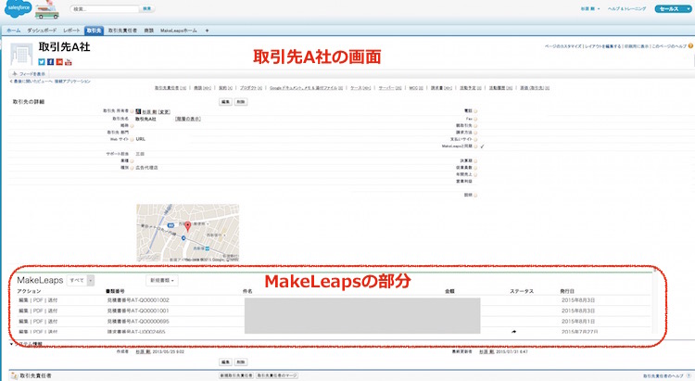The image size is (695, 381).
Task: Click the 電話 field edit indicator
Action: click(475, 111)
